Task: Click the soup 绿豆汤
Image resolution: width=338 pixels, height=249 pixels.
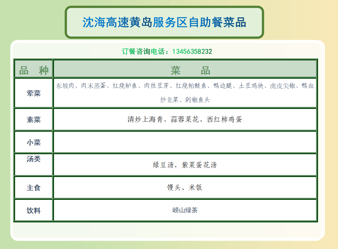Action: pyautogui.click(x=163, y=165)
